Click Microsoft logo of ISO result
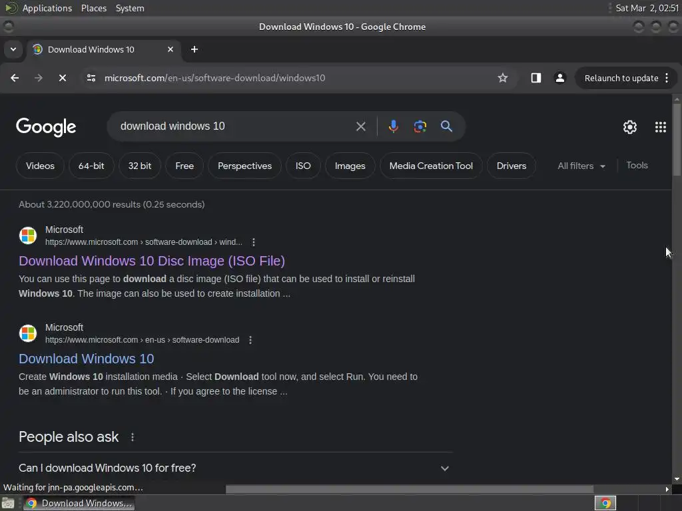Screen dimensions: 682x511 click(x=28, y=236)
